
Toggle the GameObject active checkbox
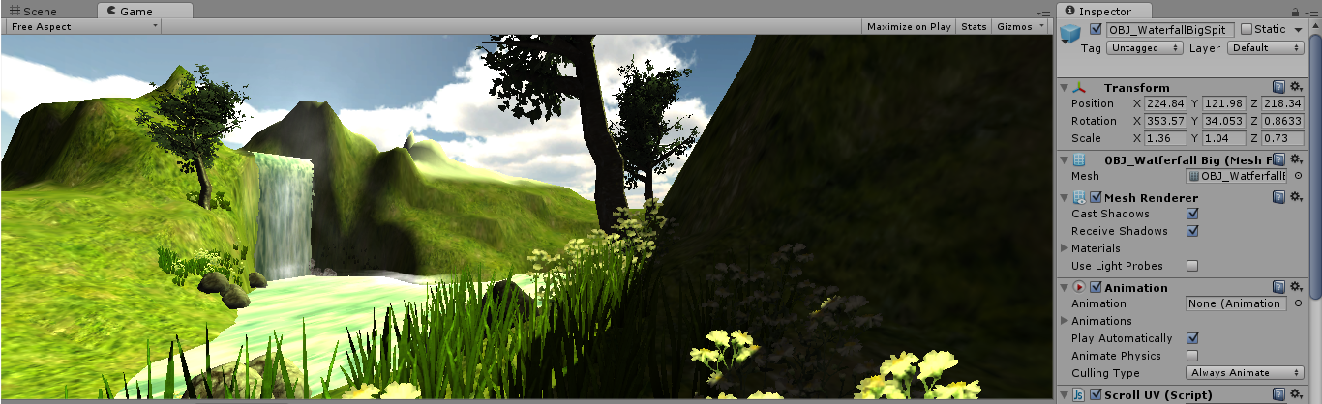(x=1096, y=29)
